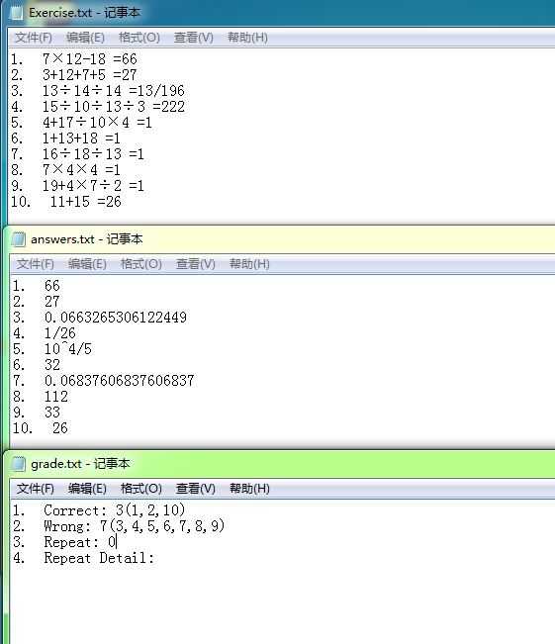Viewport: 555px width, 644px height.
Task: Open 帮助(H) menu in answers.txt window
Action: pos(249,264)
